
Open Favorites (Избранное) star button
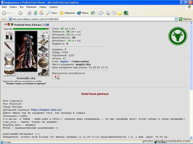click(67, 13)
